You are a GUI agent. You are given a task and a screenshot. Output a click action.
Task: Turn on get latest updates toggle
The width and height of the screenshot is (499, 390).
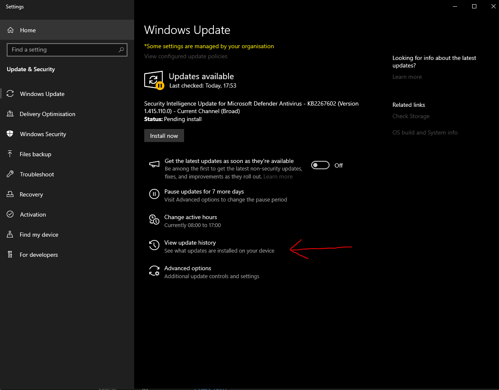320,165
